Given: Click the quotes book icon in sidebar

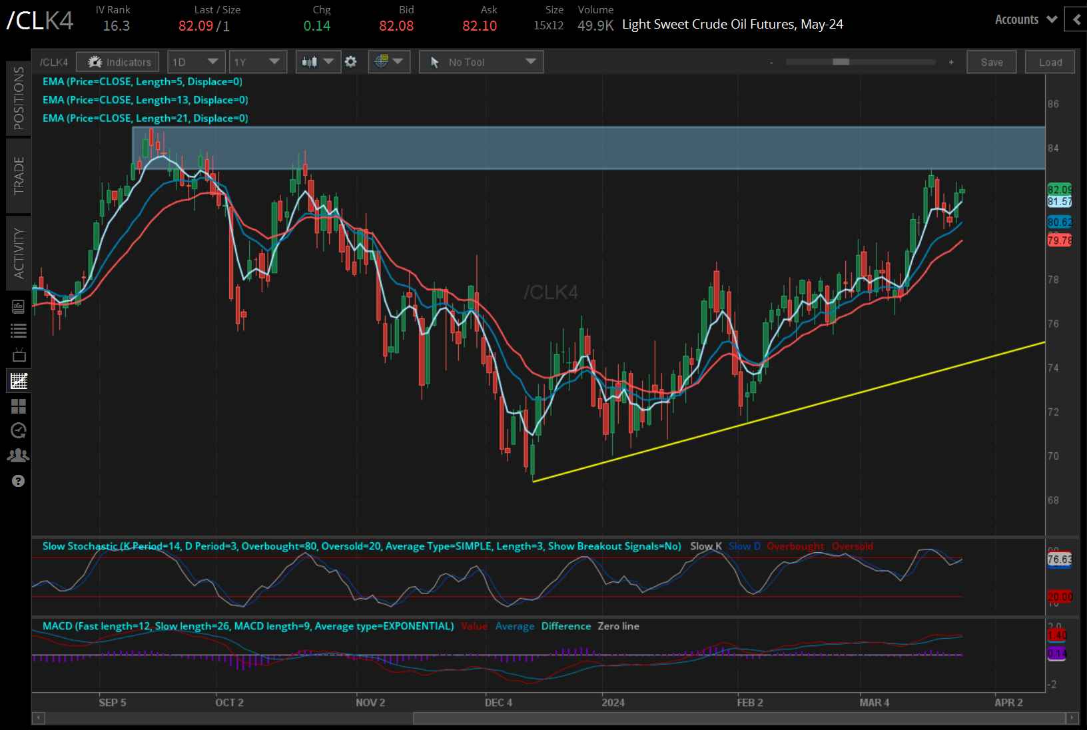Looking at the screenshot, I should point(19,306).
